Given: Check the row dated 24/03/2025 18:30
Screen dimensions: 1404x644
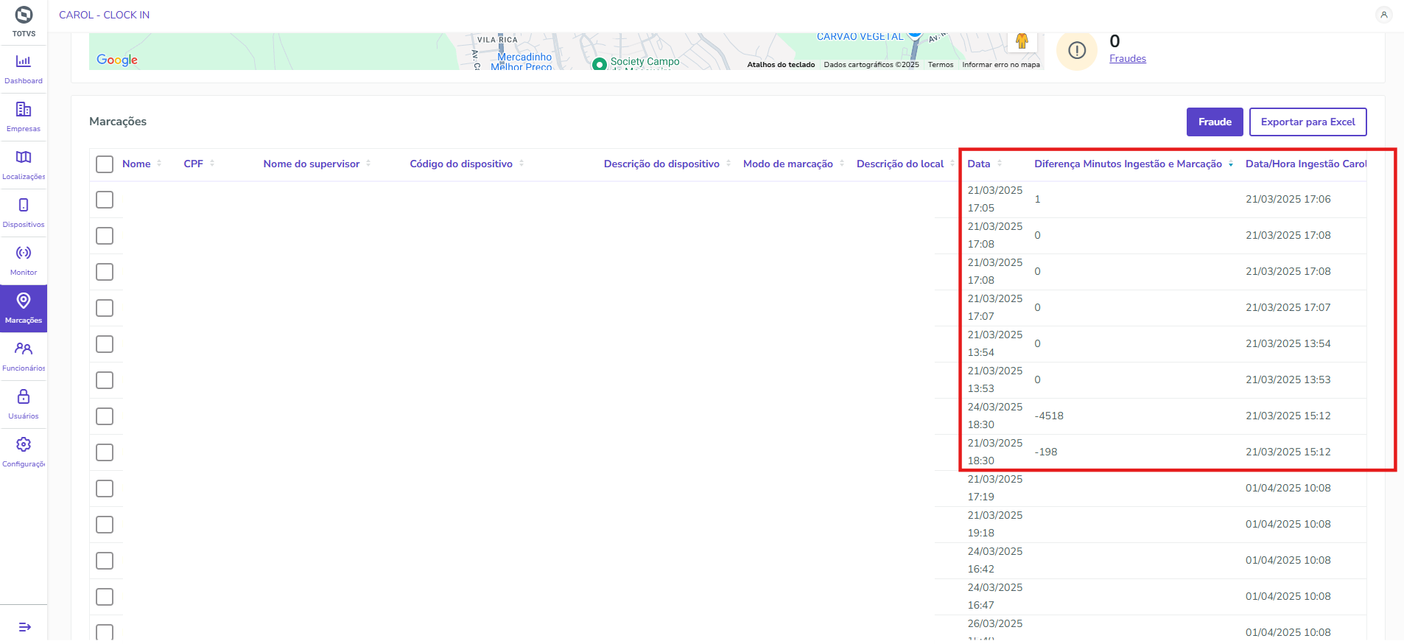Looking at the screenshot, I should coord(105,416).
